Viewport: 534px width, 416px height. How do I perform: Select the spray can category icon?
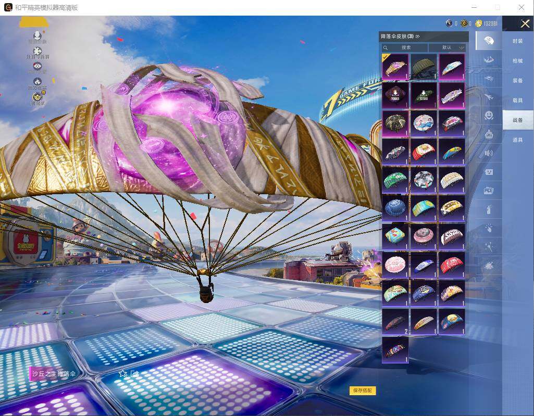click(489, 209)
